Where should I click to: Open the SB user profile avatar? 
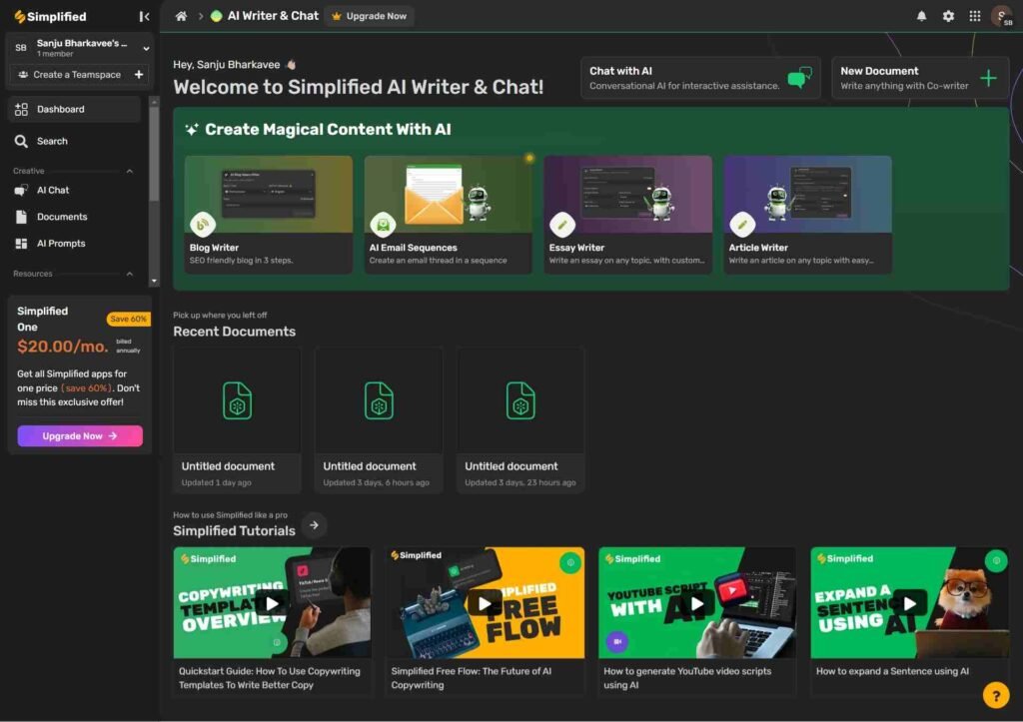coord(1001,16)
